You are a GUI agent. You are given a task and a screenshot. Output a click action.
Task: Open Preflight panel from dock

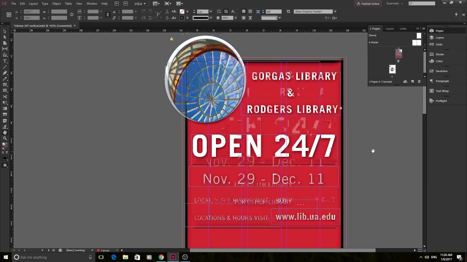[441, 101]
